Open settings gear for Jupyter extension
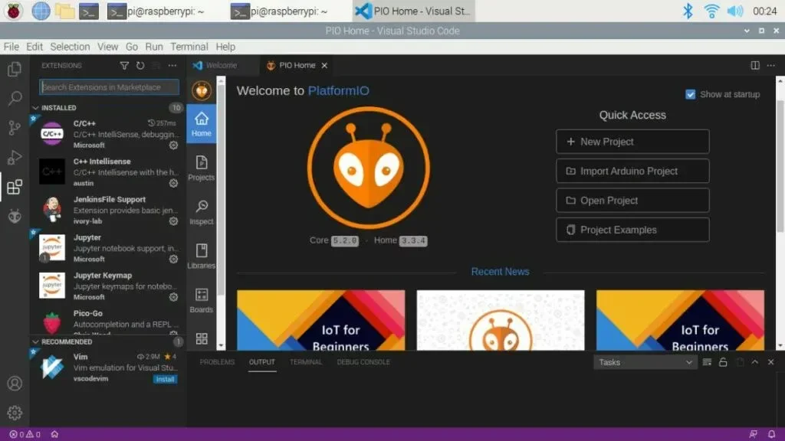Viewport: 785px width, 441px height. tap(173, 259)
